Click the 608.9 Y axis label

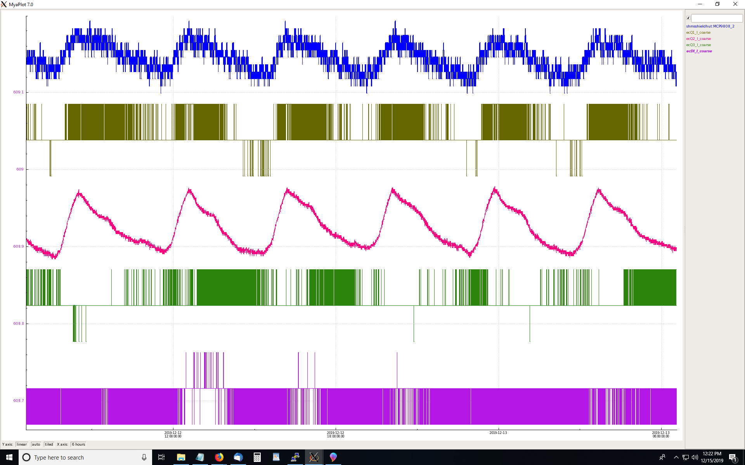click(x=18, y=246)
